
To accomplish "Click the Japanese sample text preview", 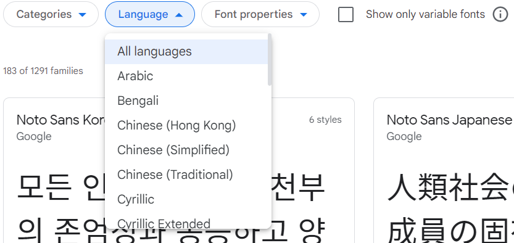I will pyautogui.click(x=450, y=208).
